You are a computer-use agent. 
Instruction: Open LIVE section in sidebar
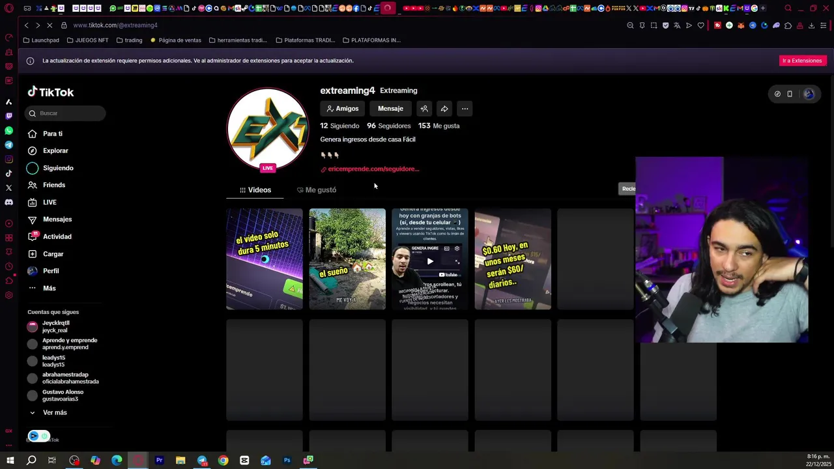[x=42, y=203]
